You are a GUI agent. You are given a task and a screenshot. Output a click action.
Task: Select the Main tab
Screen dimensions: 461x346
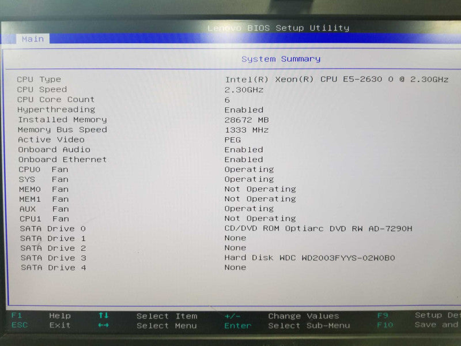tap(33, 39)
